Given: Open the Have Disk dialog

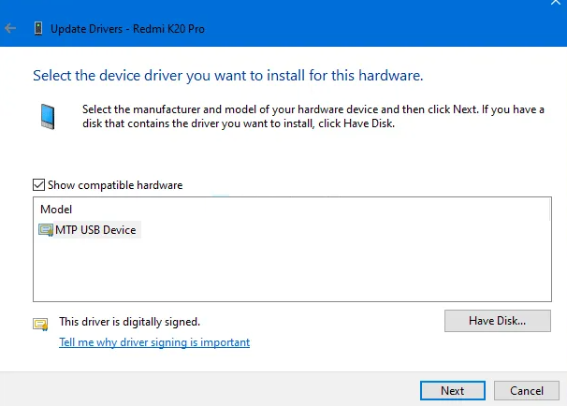Looking at the screenshot, I should (x=497, y=321).
